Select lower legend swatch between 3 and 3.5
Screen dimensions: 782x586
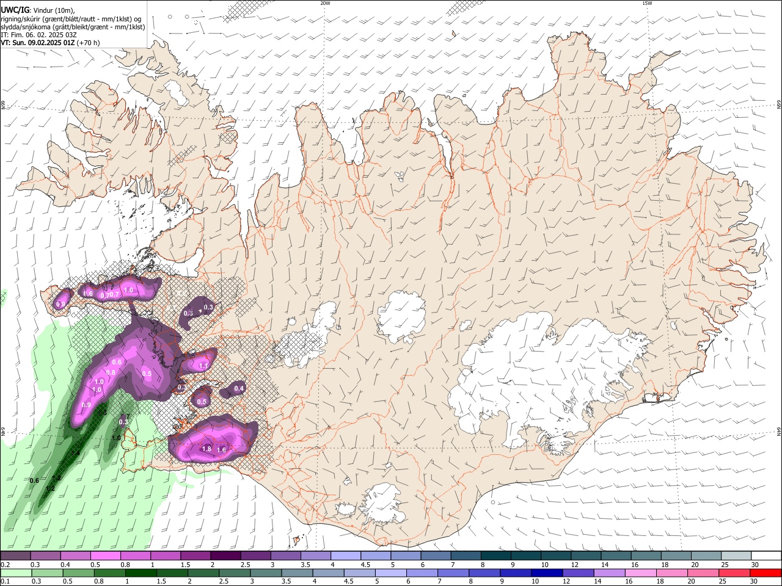tap(265, 573)
